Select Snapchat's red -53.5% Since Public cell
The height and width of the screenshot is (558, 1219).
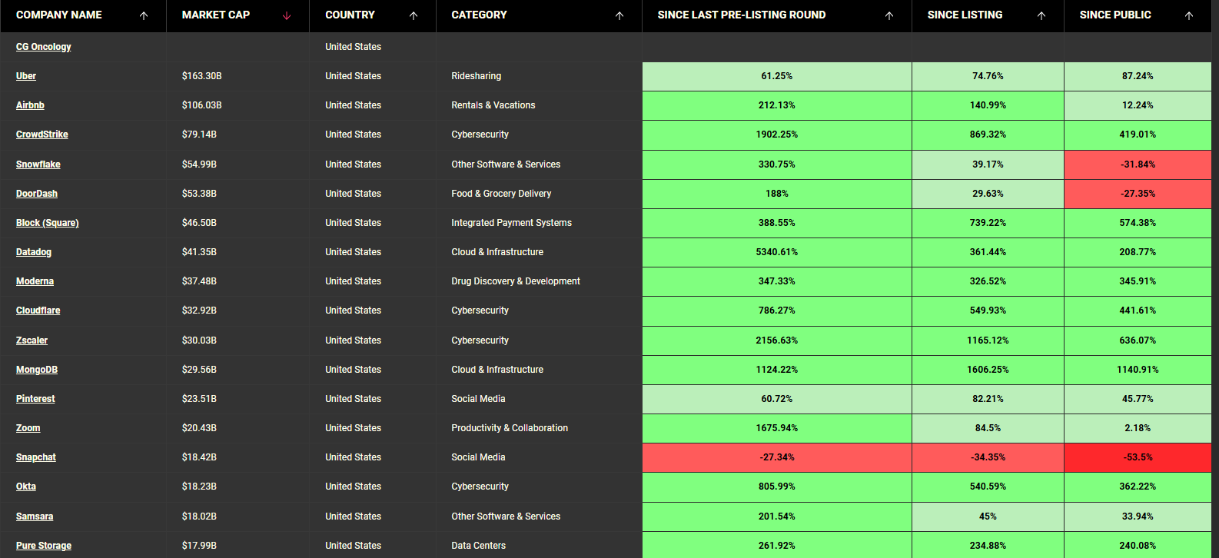(1138, 457)
